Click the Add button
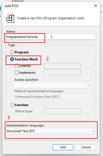The image size is (103, 156). click(x=63, y=147)
